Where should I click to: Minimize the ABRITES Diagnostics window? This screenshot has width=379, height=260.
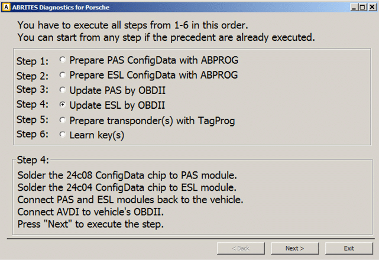click(352, 6)
